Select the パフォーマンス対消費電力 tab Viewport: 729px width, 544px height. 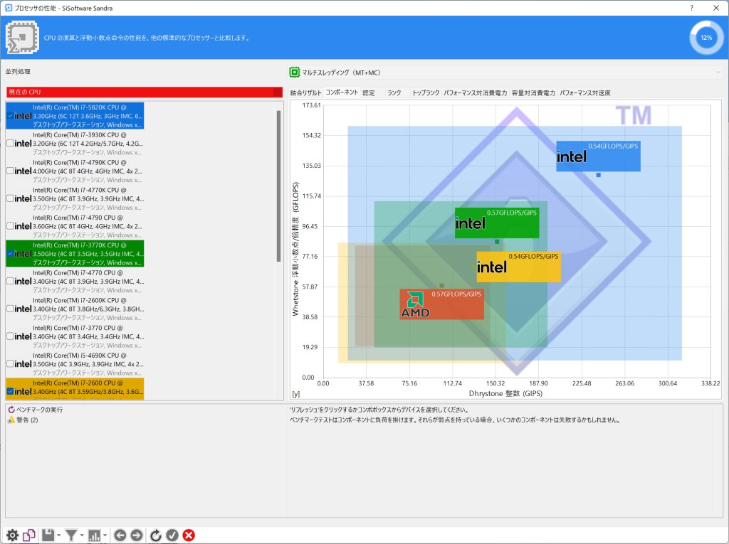pos(475,93)
